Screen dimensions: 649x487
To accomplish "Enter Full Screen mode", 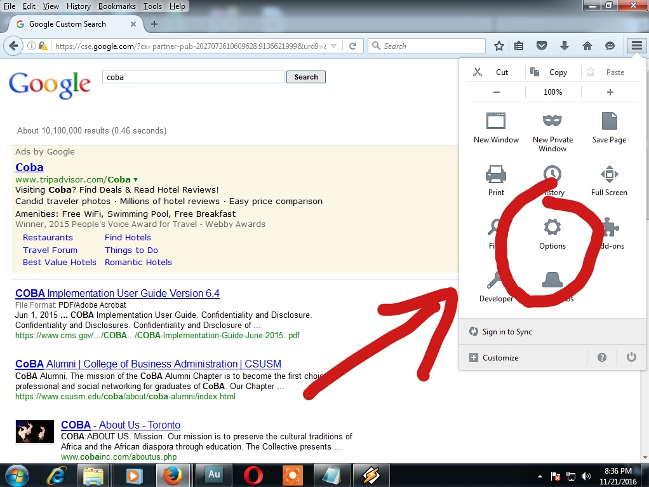I will click(609, 181).
